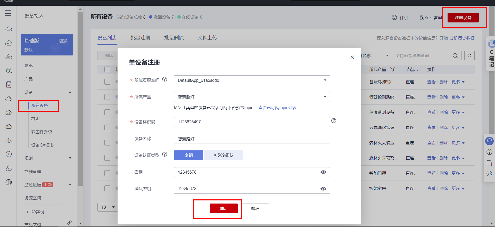
Task: Click the help icon beside 所属资源空间
Action: (x=165, y=79)
